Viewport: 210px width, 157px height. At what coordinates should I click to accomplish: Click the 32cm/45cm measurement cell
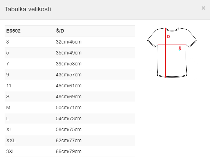tap(69, 42)
